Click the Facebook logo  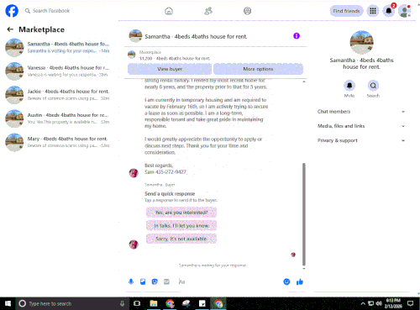click(12, 11)
